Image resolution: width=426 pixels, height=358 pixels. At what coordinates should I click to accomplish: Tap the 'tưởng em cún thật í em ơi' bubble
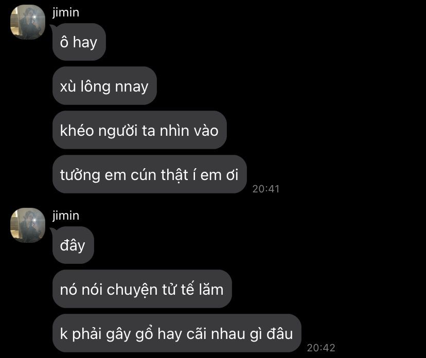[149, 174]
